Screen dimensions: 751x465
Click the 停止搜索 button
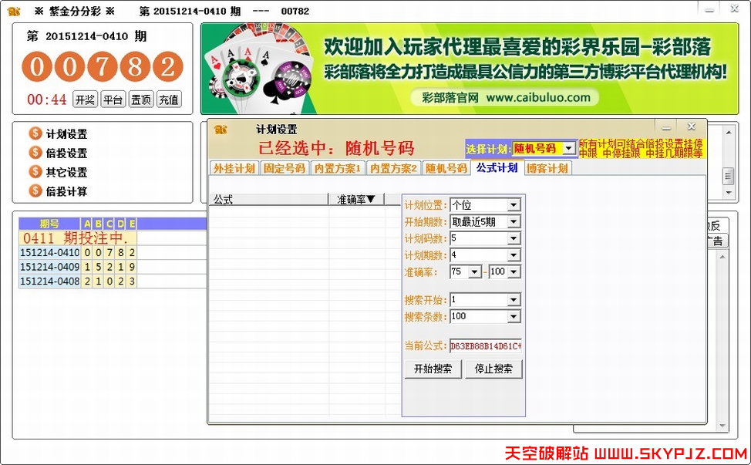pos(493,369)
